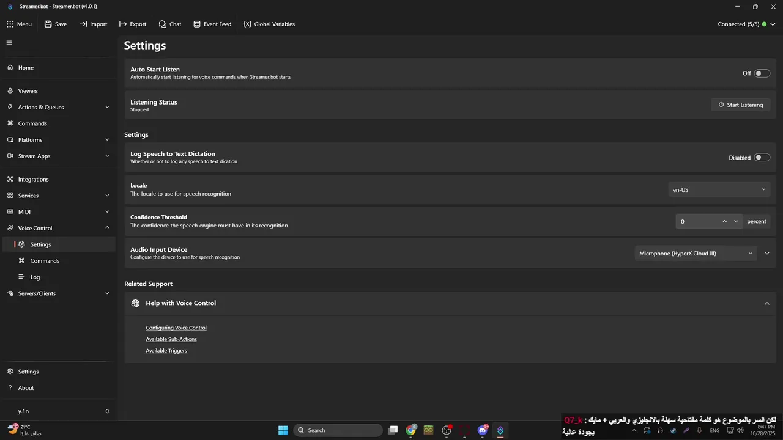This screenshot has width=783, height=440.
Task: Expand the Audio Input Device row chevron
Action: tap(767, 253)
